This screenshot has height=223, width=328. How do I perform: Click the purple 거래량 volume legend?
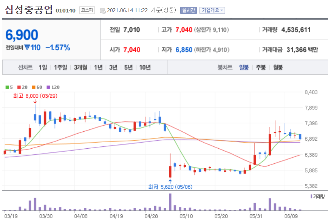click(x=318, y=197)
